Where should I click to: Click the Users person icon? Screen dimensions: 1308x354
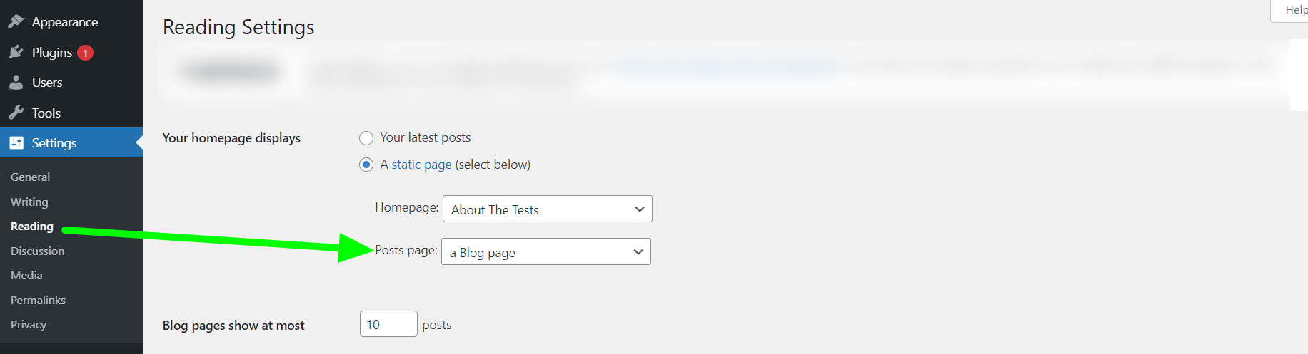[16, 83]
